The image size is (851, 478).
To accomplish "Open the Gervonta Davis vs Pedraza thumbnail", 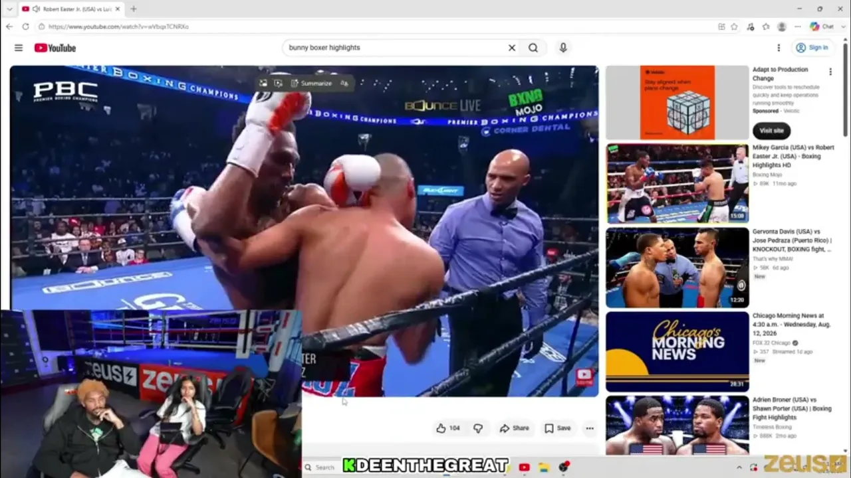I will click(677, 268).
